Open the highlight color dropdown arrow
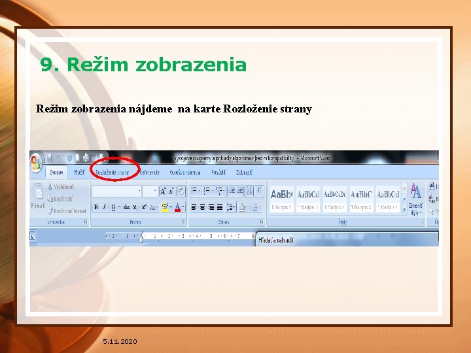 pos(171,207)
